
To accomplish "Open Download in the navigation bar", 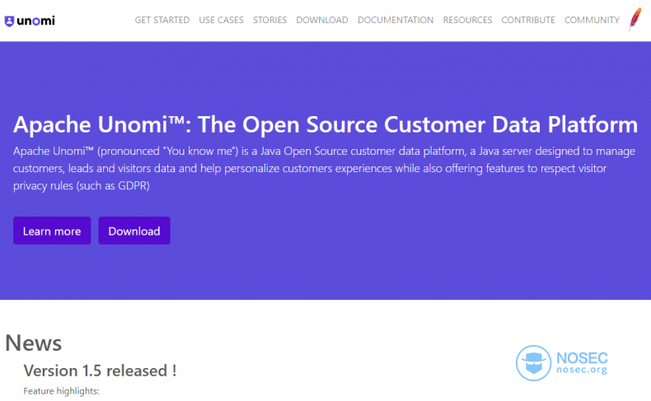I will click(321, 20).
